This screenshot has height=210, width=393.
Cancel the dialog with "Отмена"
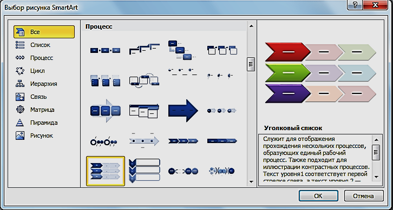pos(363,196)
